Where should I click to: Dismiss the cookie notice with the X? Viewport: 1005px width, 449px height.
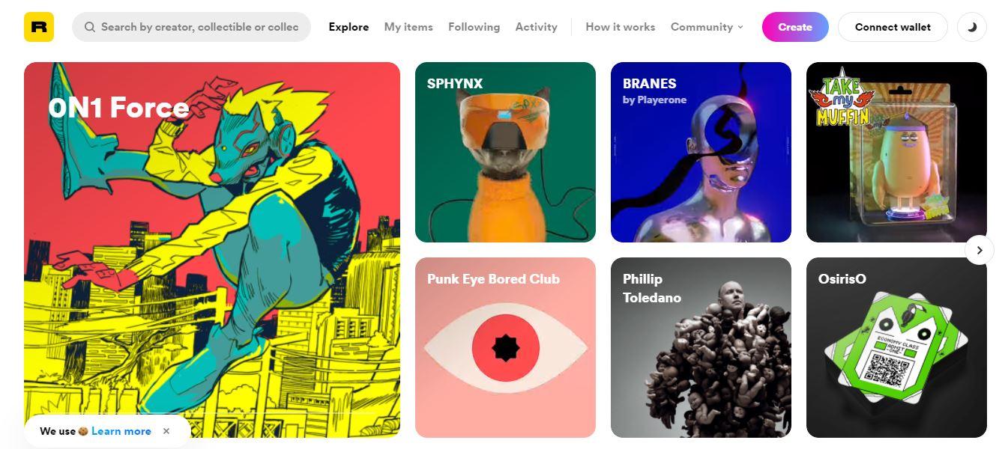click(166, 431)
